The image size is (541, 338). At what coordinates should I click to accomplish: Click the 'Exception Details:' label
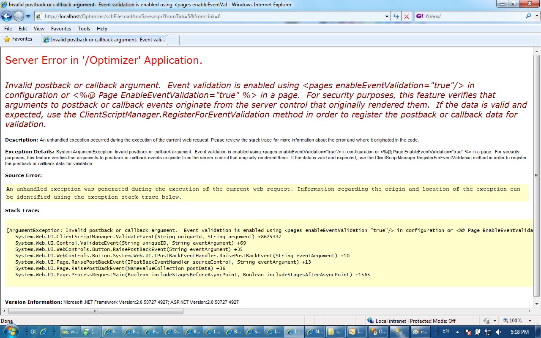pos(30,152)
